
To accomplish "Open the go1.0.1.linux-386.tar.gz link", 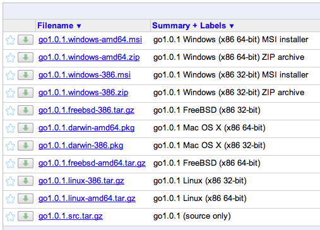I will 81,181.
